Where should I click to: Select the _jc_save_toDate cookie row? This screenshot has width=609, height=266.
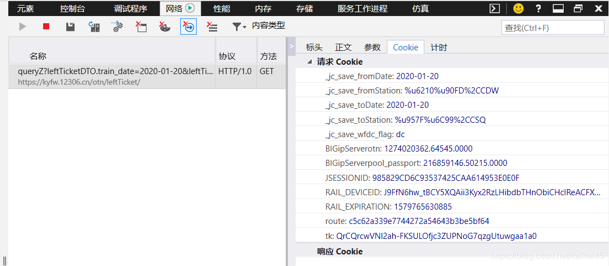pos(452,105)
